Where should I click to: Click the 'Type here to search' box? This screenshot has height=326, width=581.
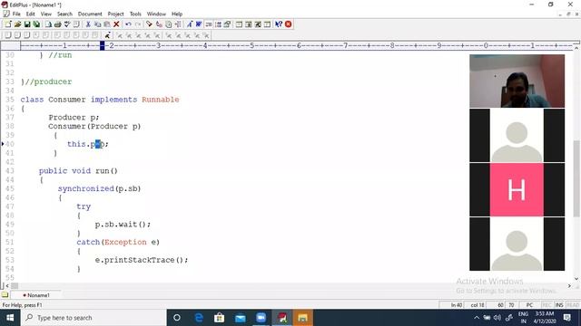coord(94,318)
